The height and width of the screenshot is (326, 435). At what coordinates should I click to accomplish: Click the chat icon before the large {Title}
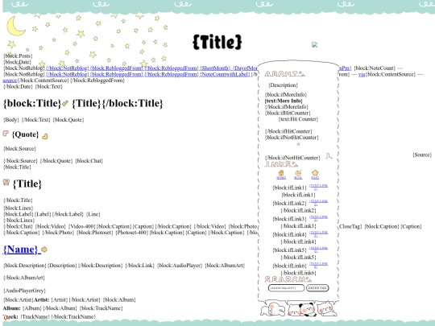[x=6, y=182]
